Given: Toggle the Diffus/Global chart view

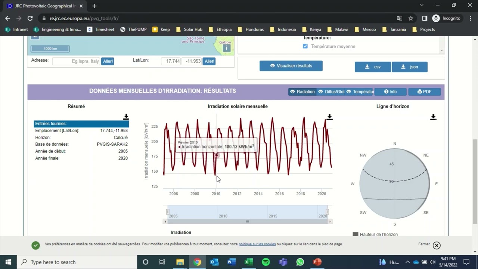Looking at the screenshot, I should coord(331,92).
